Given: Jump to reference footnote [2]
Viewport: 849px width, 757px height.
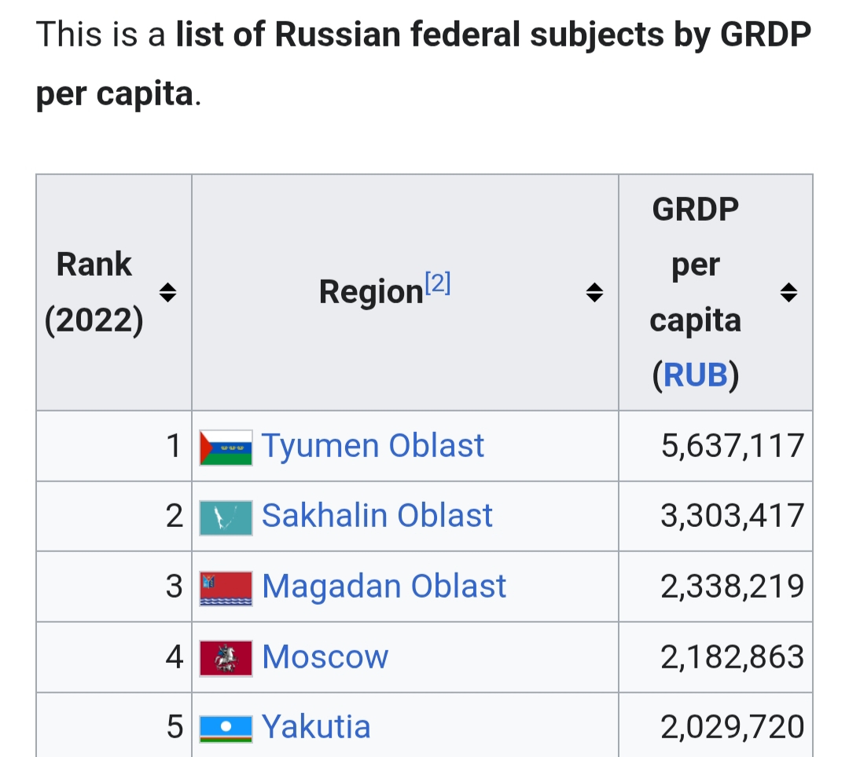Looking at the screenshot, I should 438,283.
